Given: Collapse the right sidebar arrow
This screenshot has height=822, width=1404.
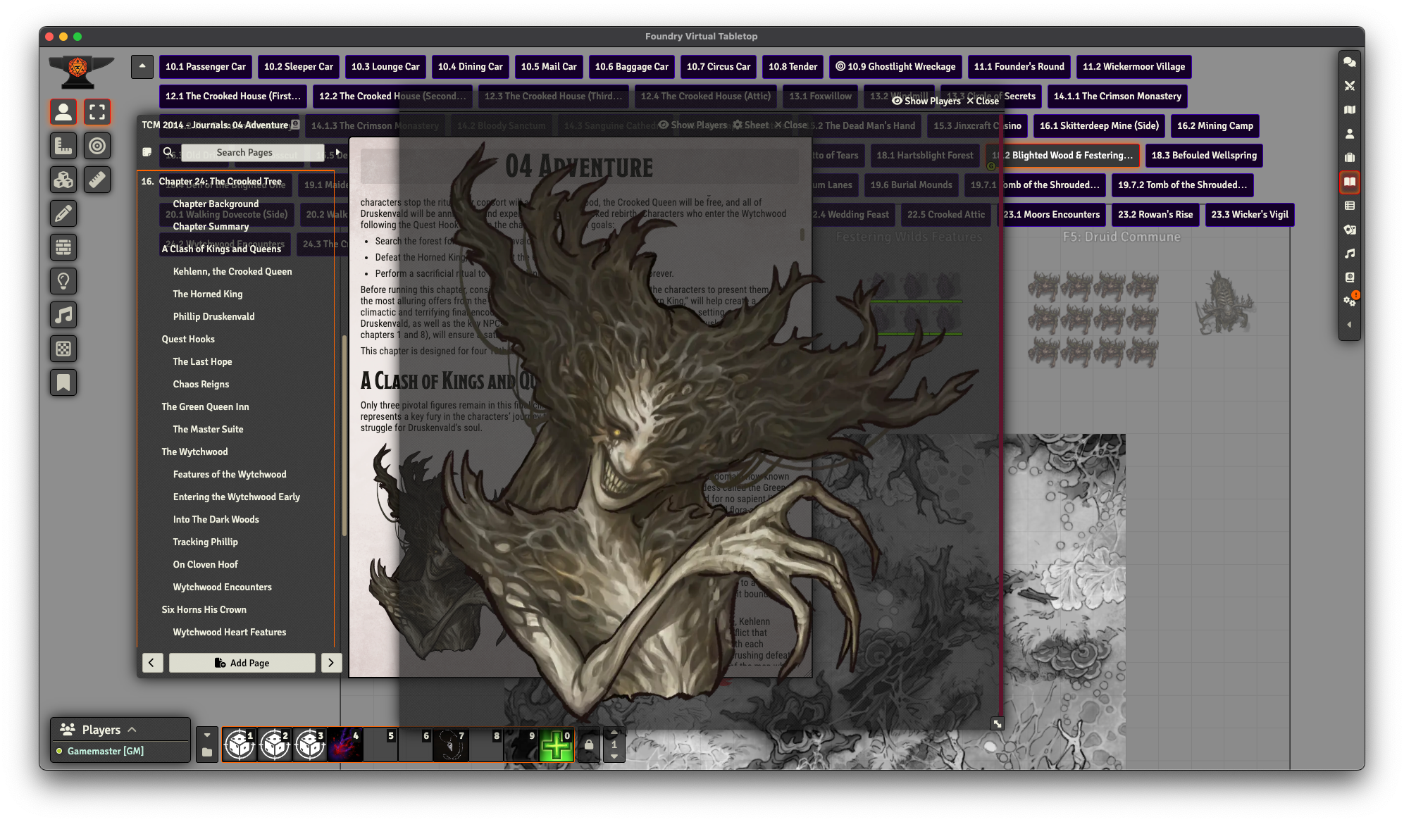Looking at the screenshot, I should [x=1349, y=325].
